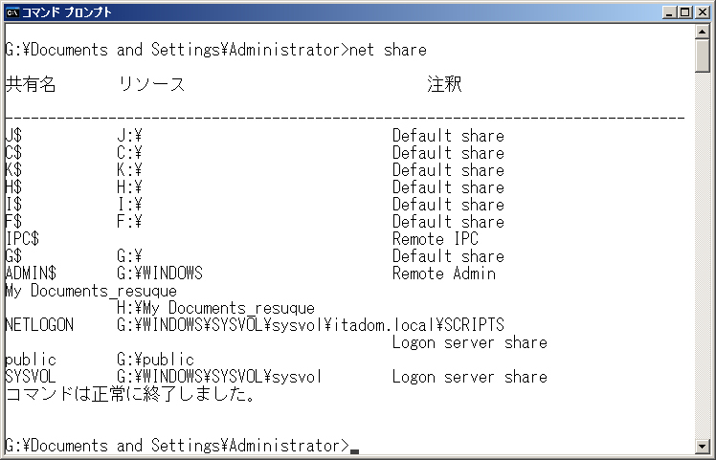Click the 注釈 column header
716x460 pixels.
pyautogui.click(x=444, y=84)
